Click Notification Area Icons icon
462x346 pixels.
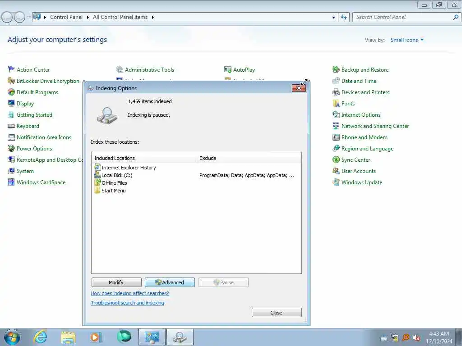(11, 137)
